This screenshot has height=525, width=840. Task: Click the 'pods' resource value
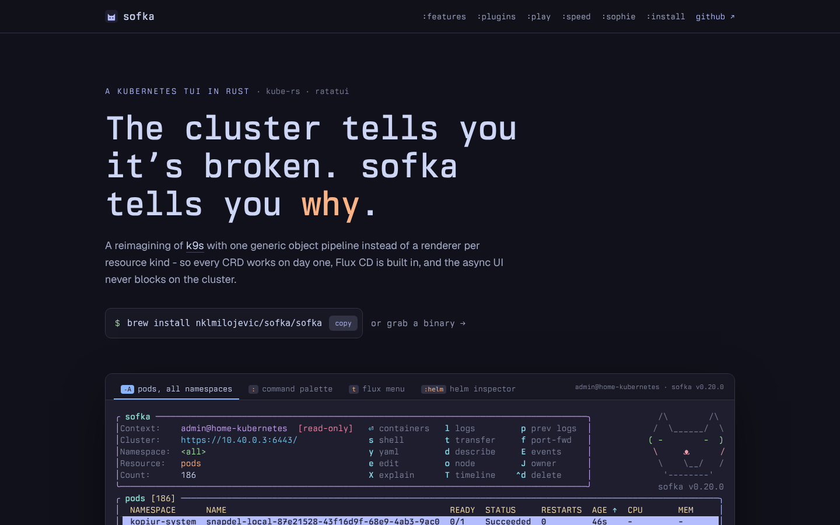point(191,463)
